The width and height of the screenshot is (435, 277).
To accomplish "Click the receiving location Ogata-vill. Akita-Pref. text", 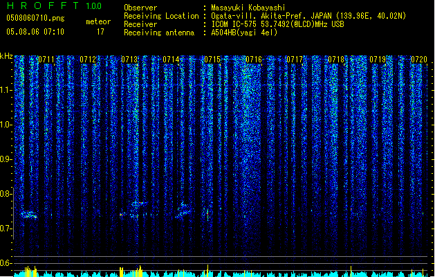I will coord(308,16).
